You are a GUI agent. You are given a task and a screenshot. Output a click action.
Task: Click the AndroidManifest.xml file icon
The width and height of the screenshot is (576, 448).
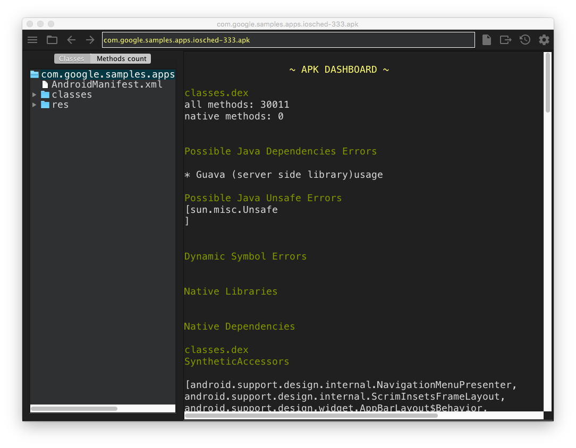45,84
